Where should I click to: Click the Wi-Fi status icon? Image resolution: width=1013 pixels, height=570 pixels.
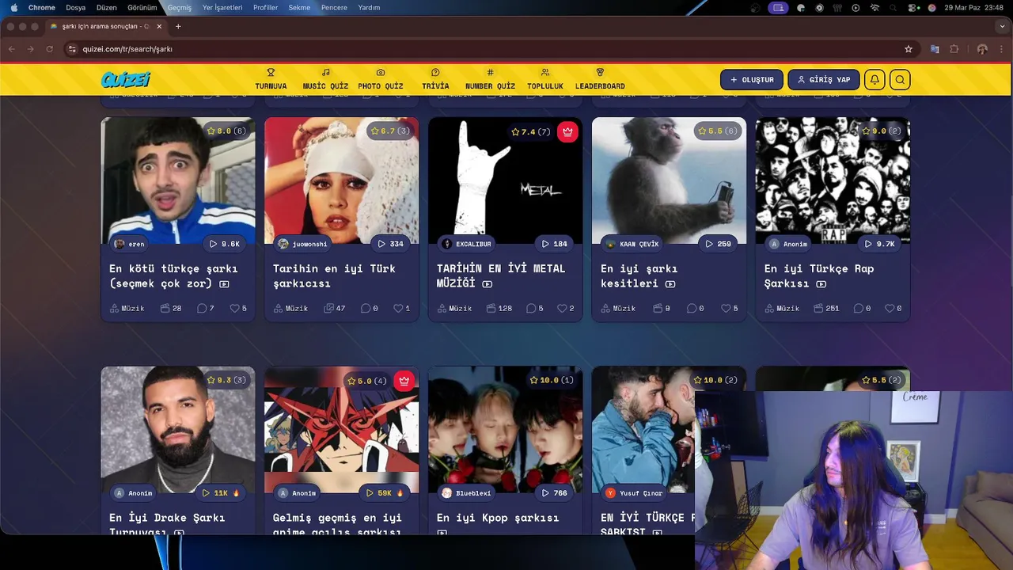[875, 7]
